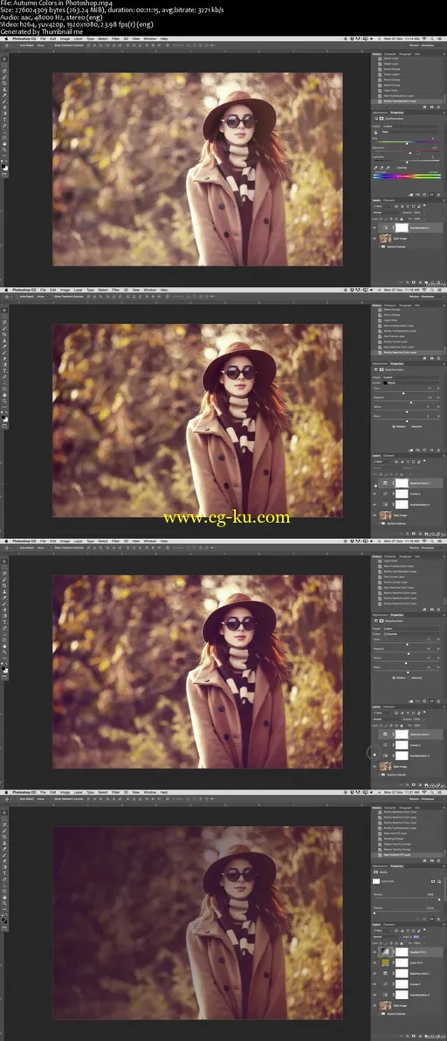Toggle the mask enable eye in Masks footer
The height and width of the screenshot is (1041, 447).
point(432,919)
